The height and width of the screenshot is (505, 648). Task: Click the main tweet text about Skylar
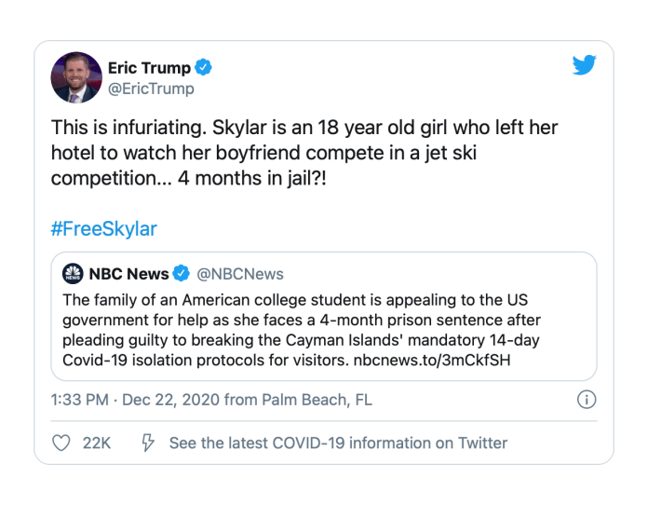tap(304, 153)
